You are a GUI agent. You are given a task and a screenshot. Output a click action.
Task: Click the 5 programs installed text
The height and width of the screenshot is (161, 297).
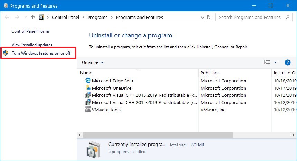point(127,152)
